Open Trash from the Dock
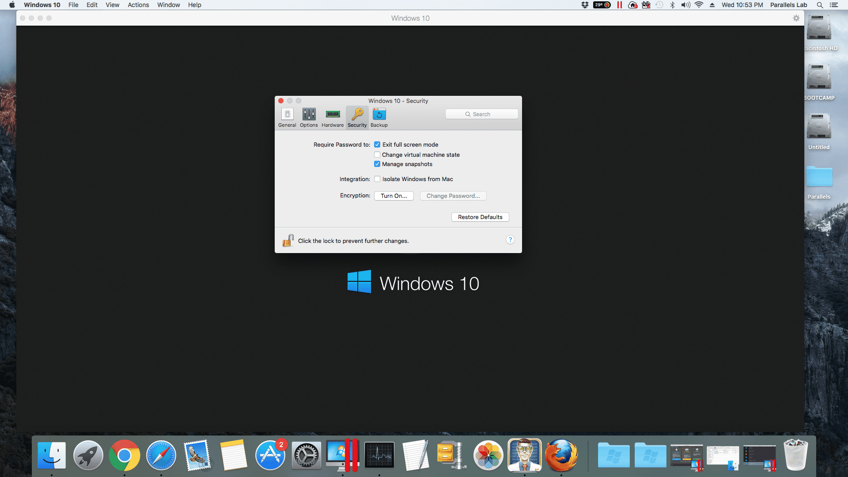 (x=795, y=455)
